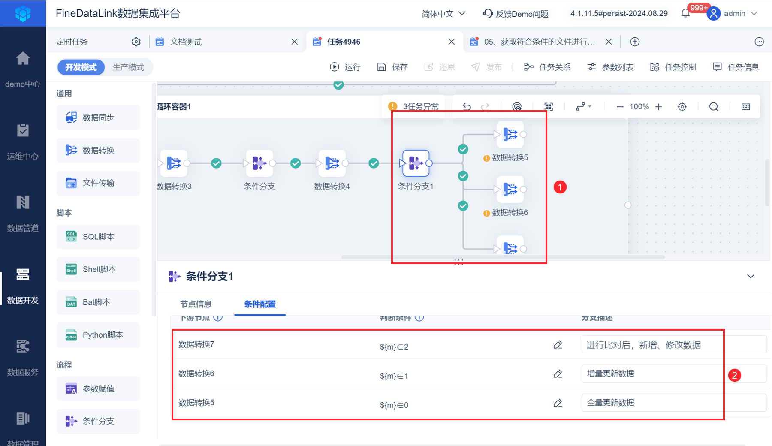
Task: Click the fit-to-selection canvas icon
Action: 549,107
